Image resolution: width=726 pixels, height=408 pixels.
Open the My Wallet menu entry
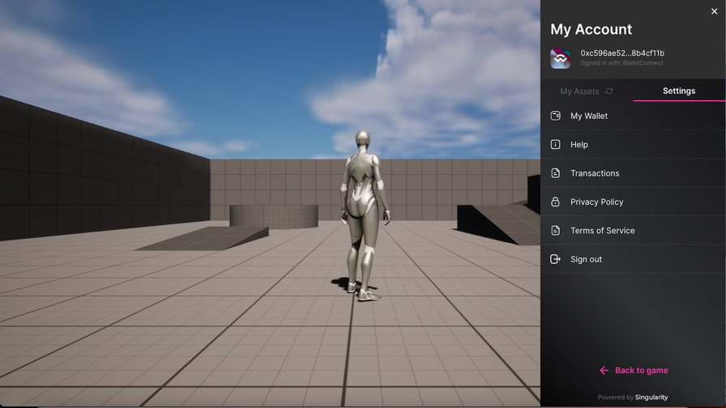pos(589,116)
